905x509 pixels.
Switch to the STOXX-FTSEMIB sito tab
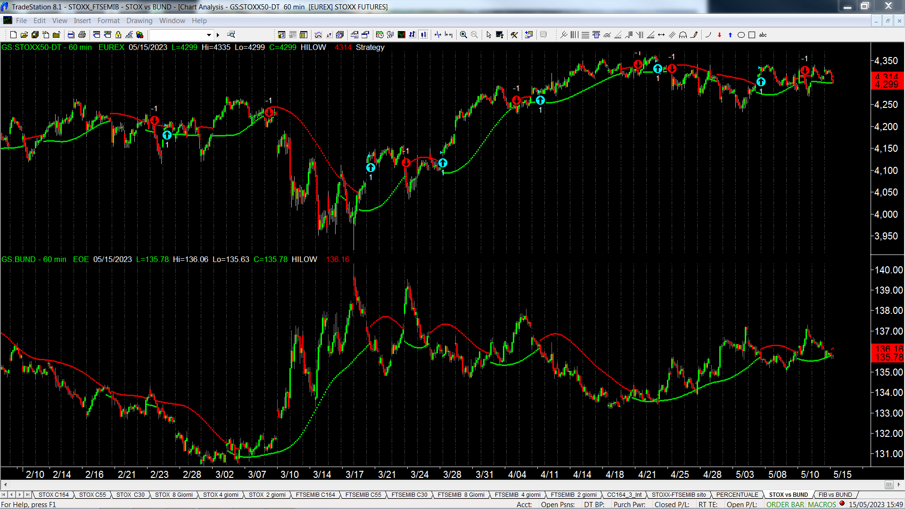[x=679, y=495]
